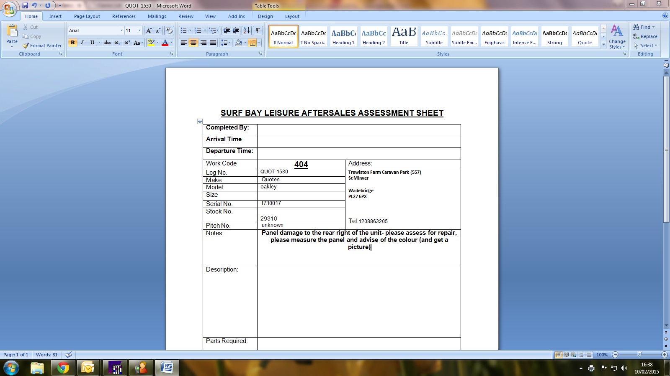The height and width of the screenshot is (376, 670).
Task: Zoom out with the minus button
Action: [x=615, y=355]
